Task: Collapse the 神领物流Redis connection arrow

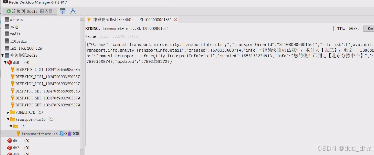Action: pyautogui.click(x=3, y=55)
